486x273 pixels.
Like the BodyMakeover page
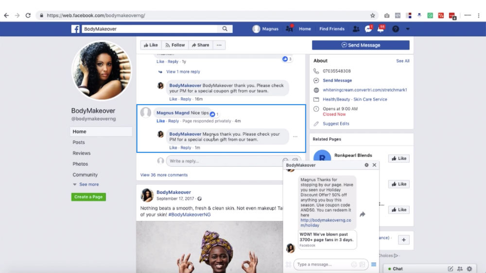[151, 45]
